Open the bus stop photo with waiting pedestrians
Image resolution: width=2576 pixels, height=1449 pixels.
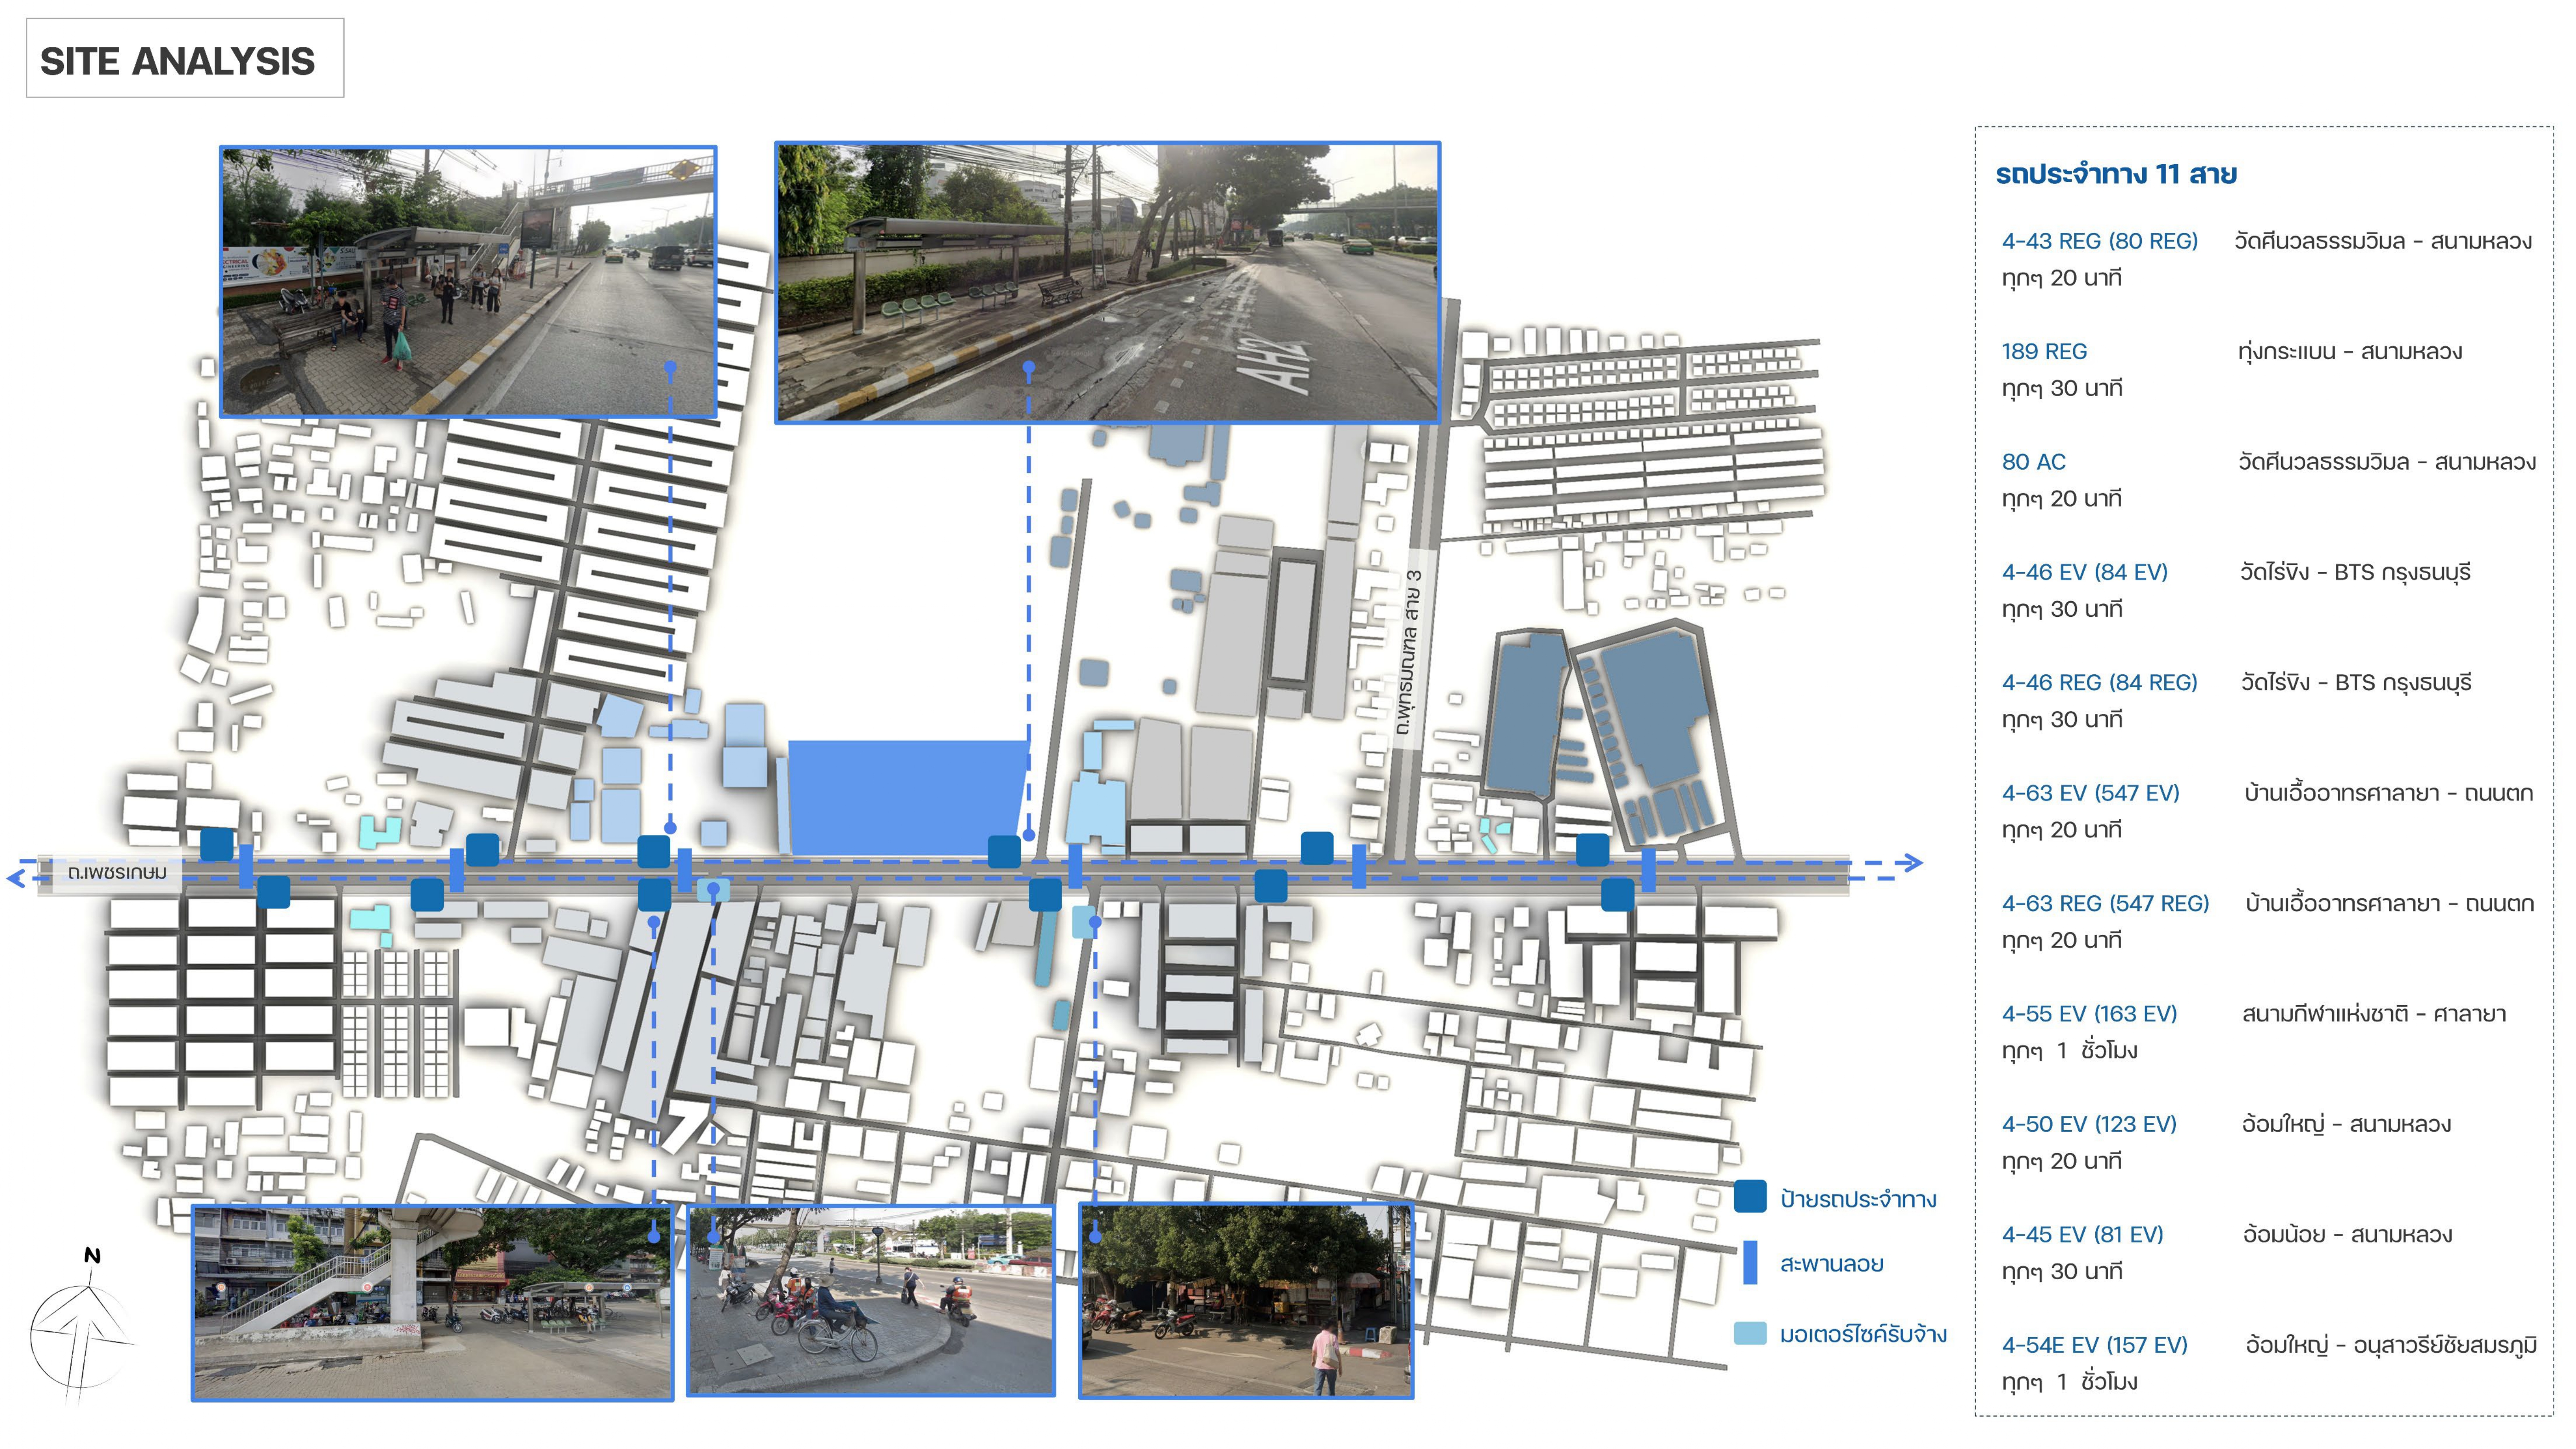coord(468,281)
